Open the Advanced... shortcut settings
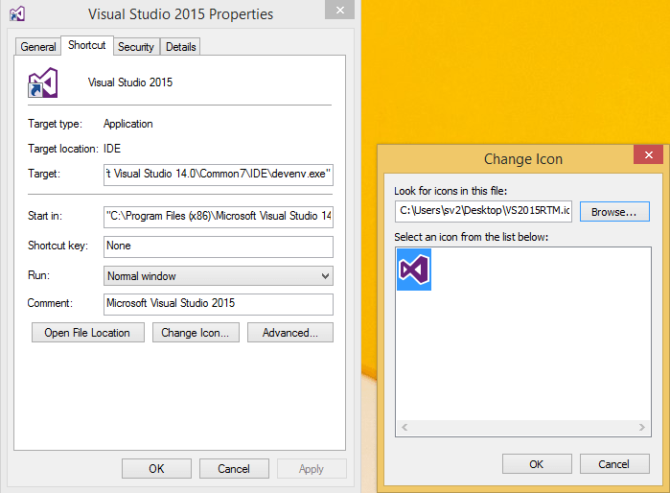Viewport: 670px width, 493px height. (289, 333)
